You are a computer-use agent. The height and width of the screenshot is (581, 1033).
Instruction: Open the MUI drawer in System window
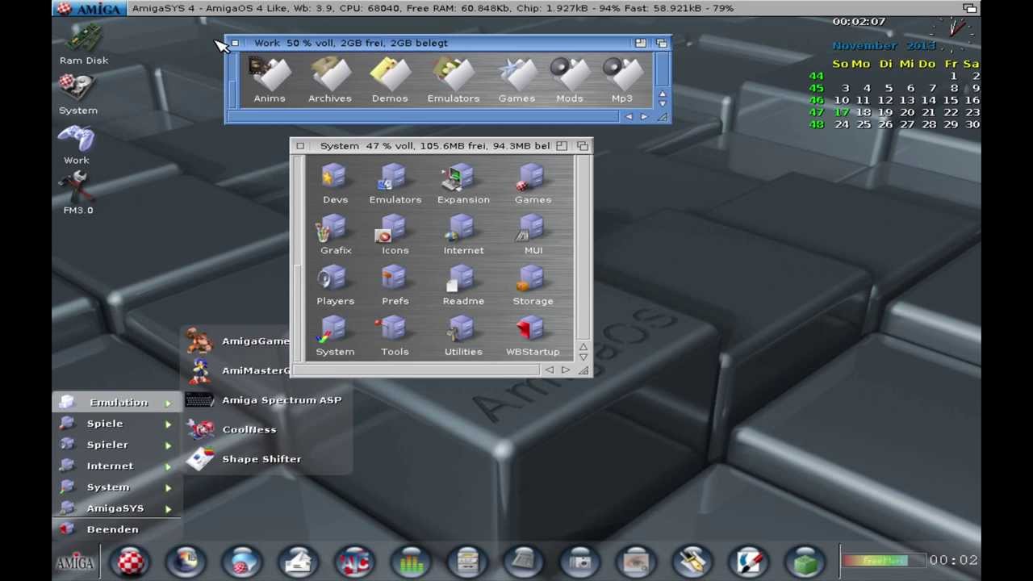point(533,235)
